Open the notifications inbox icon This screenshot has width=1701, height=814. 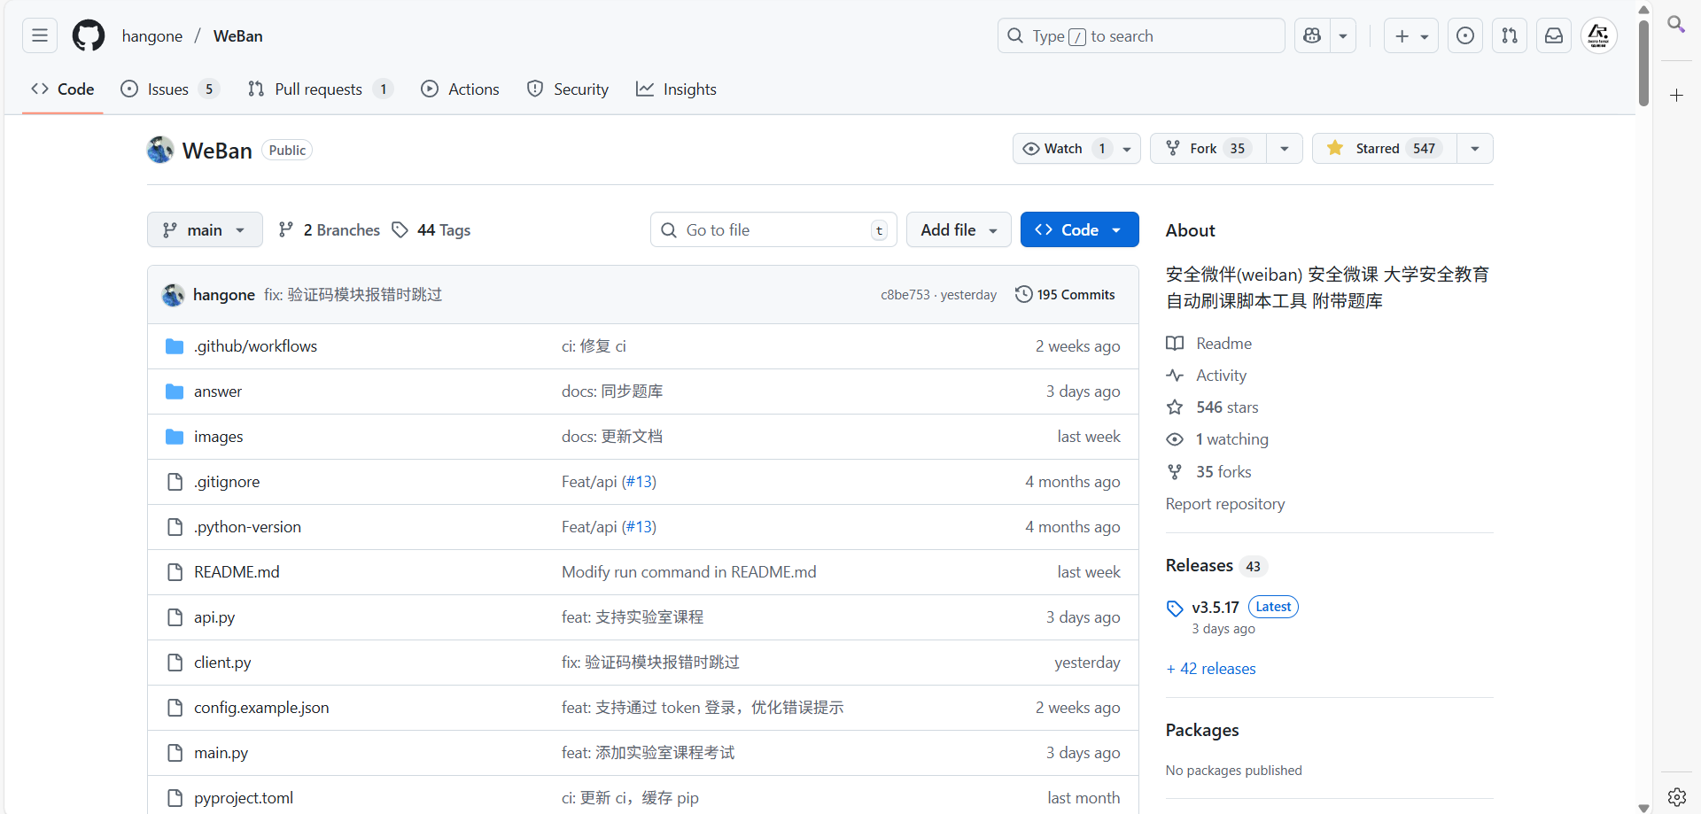[1554, 36]
